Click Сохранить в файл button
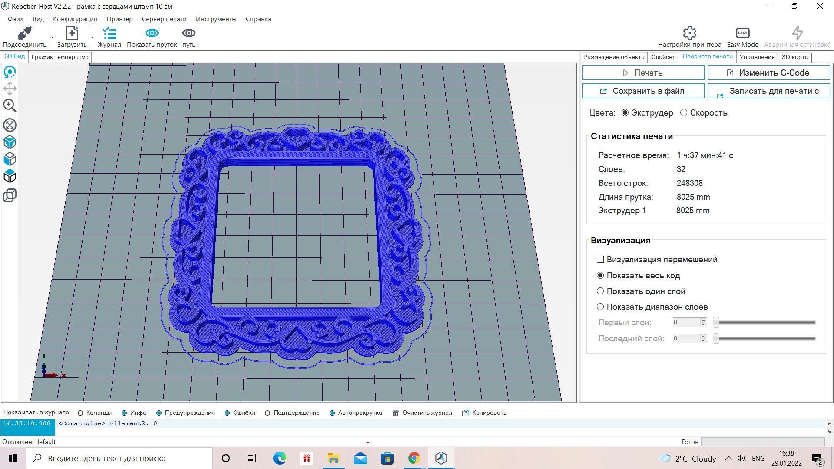 click(x=643, y=91)
